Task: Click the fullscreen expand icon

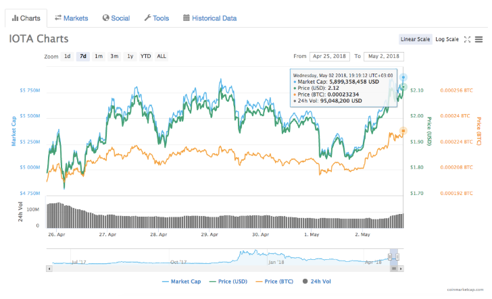Action: click(467, 39)
